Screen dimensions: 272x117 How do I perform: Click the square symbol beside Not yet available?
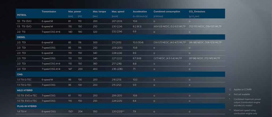pyautogui.click(x=229, y=94)
